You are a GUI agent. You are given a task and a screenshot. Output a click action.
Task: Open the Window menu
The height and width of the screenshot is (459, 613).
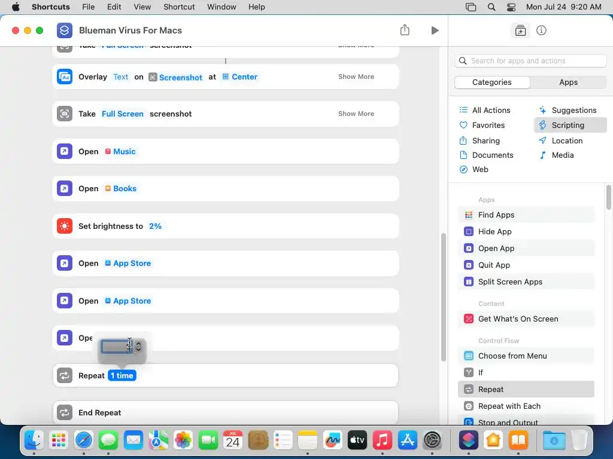pos(221,7)
